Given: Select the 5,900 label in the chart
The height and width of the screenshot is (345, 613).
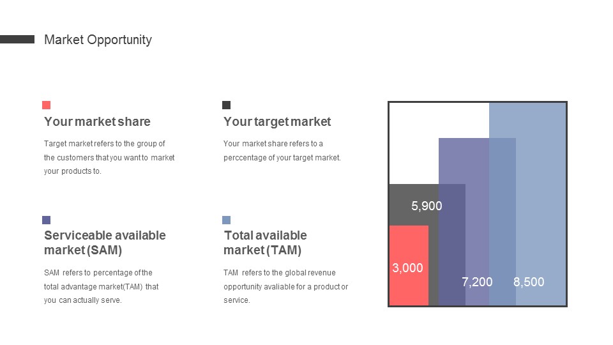Looking at the screenshot, I should tap(427, 206).
